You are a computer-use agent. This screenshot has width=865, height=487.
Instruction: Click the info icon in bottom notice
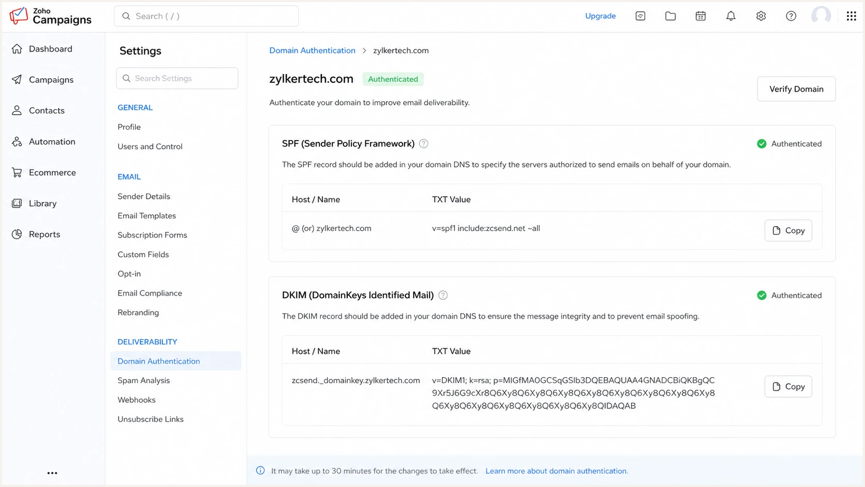[x=260, y=470]
